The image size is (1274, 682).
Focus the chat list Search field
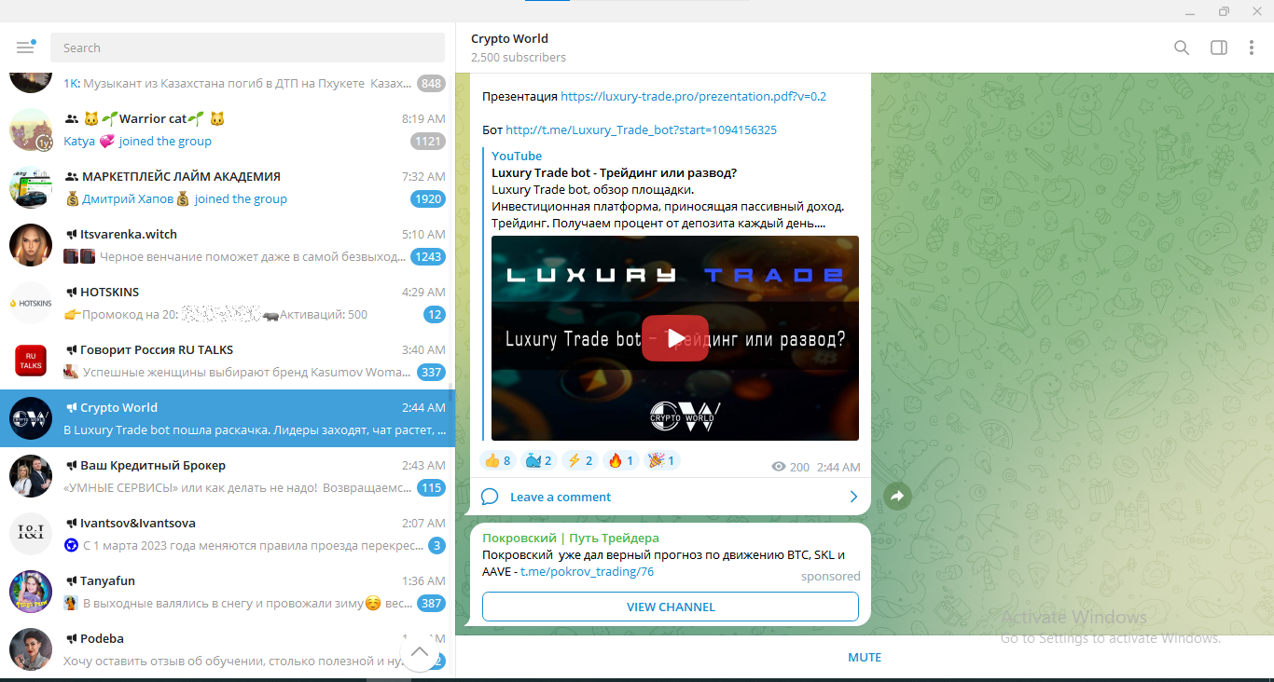[247, 48]
